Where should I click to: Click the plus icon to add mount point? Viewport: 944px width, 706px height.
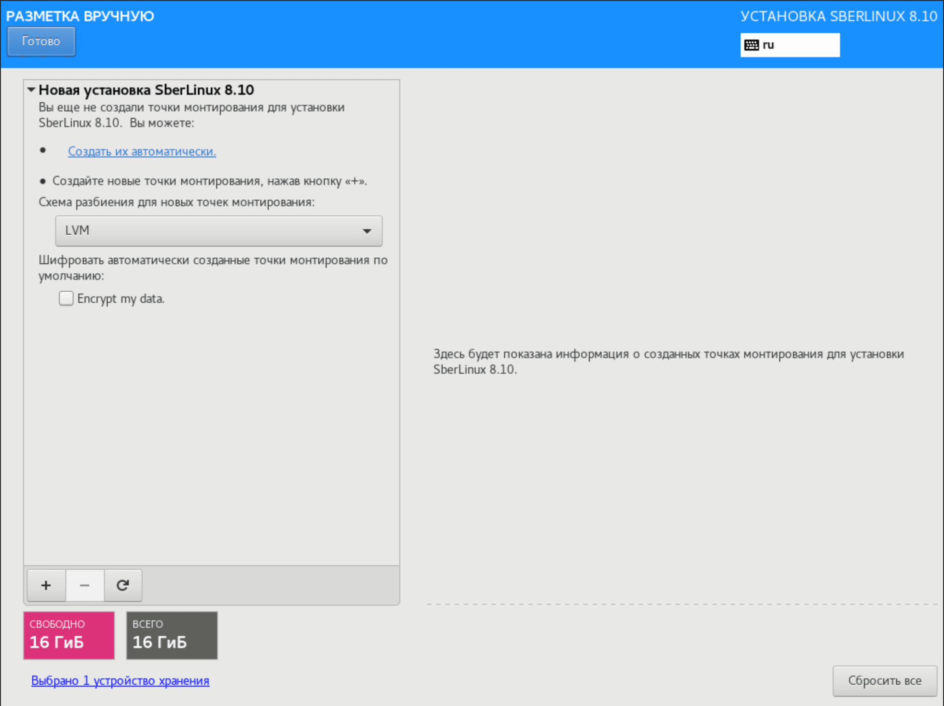pos(46,585)
